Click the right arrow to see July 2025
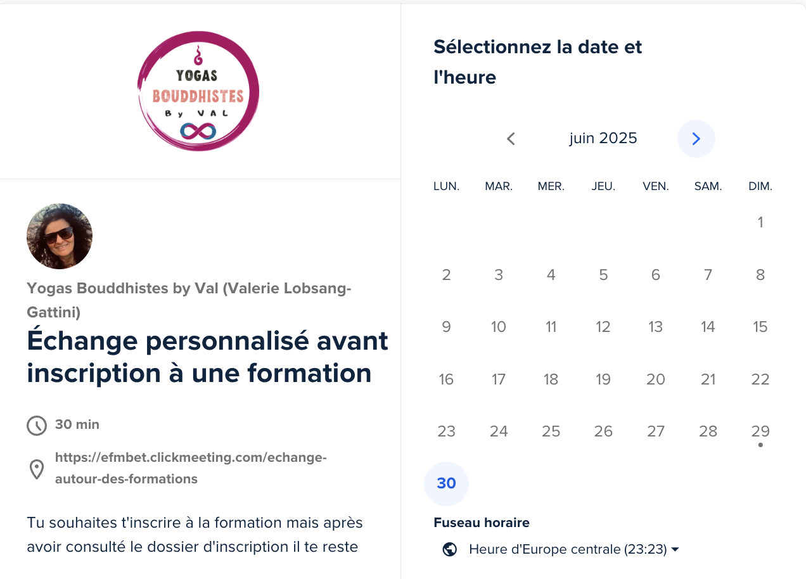 point(696,138)
